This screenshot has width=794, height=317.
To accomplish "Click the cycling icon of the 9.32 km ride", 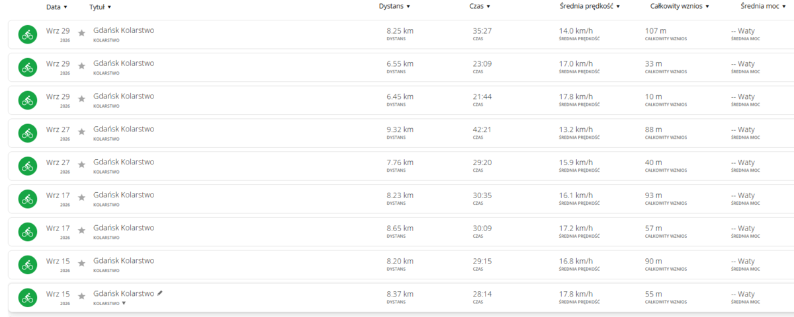I will point(27,133).
